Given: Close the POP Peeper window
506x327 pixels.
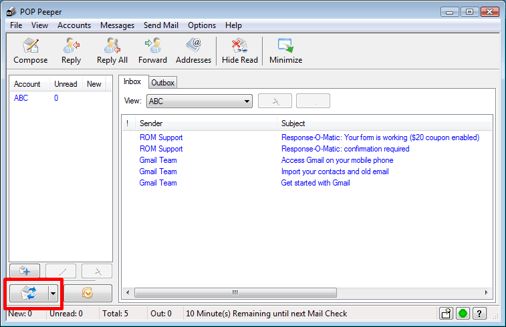Looking at the screenshot, I should pos(489,12).
